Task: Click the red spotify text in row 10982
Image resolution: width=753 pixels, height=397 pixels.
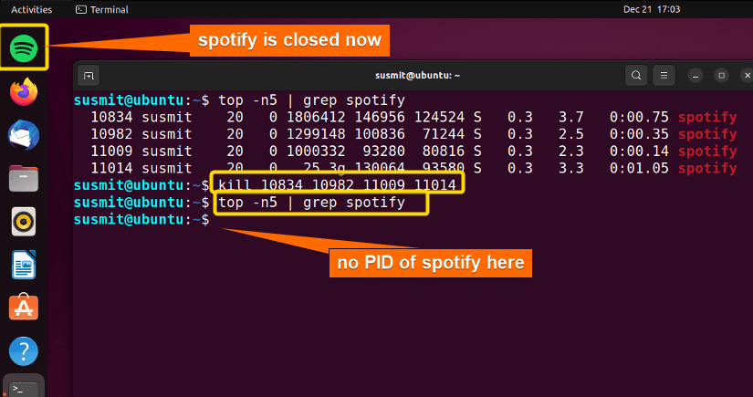Action: pos(707,134)
